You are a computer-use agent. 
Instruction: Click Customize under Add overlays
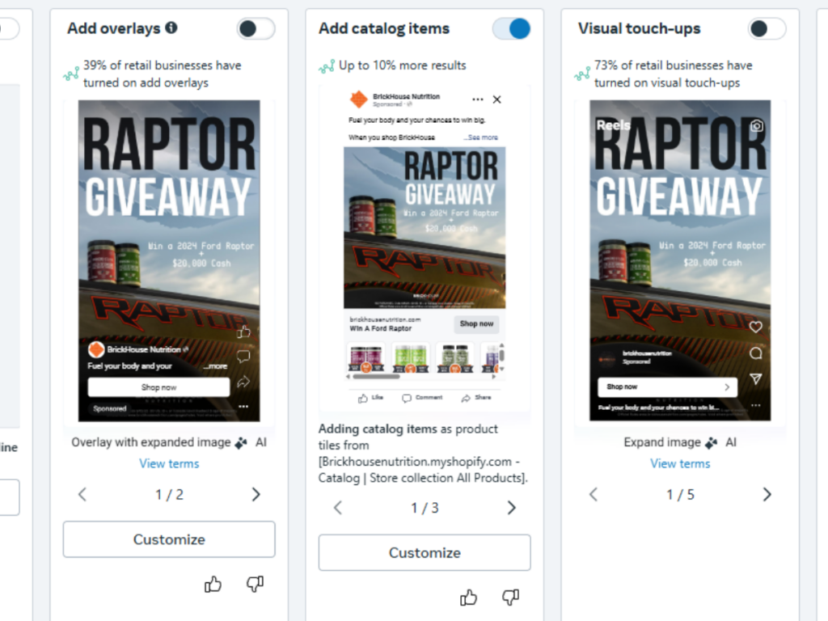coord(169,539)
